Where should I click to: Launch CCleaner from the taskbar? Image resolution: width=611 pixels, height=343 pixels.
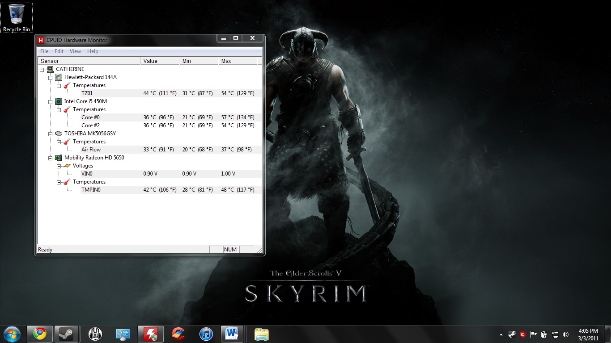pos(178,334)
